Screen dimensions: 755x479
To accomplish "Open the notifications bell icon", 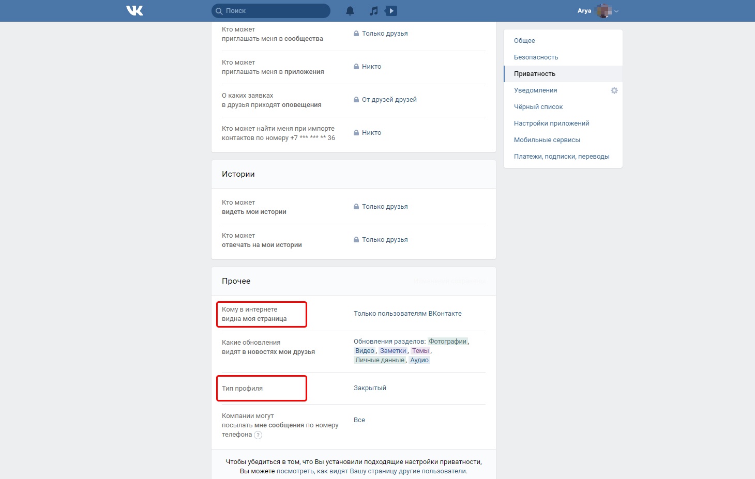I will pyautogui.click(x=350, y=11).
